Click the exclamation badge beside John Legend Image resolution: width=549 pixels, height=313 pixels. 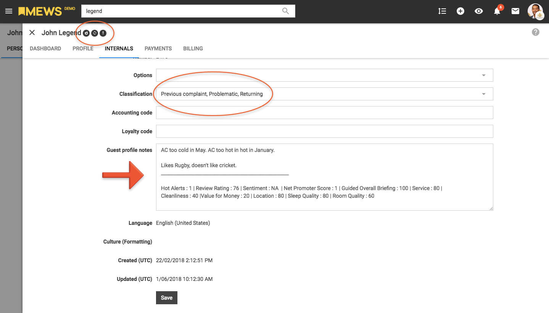click(x=103, y=33)
